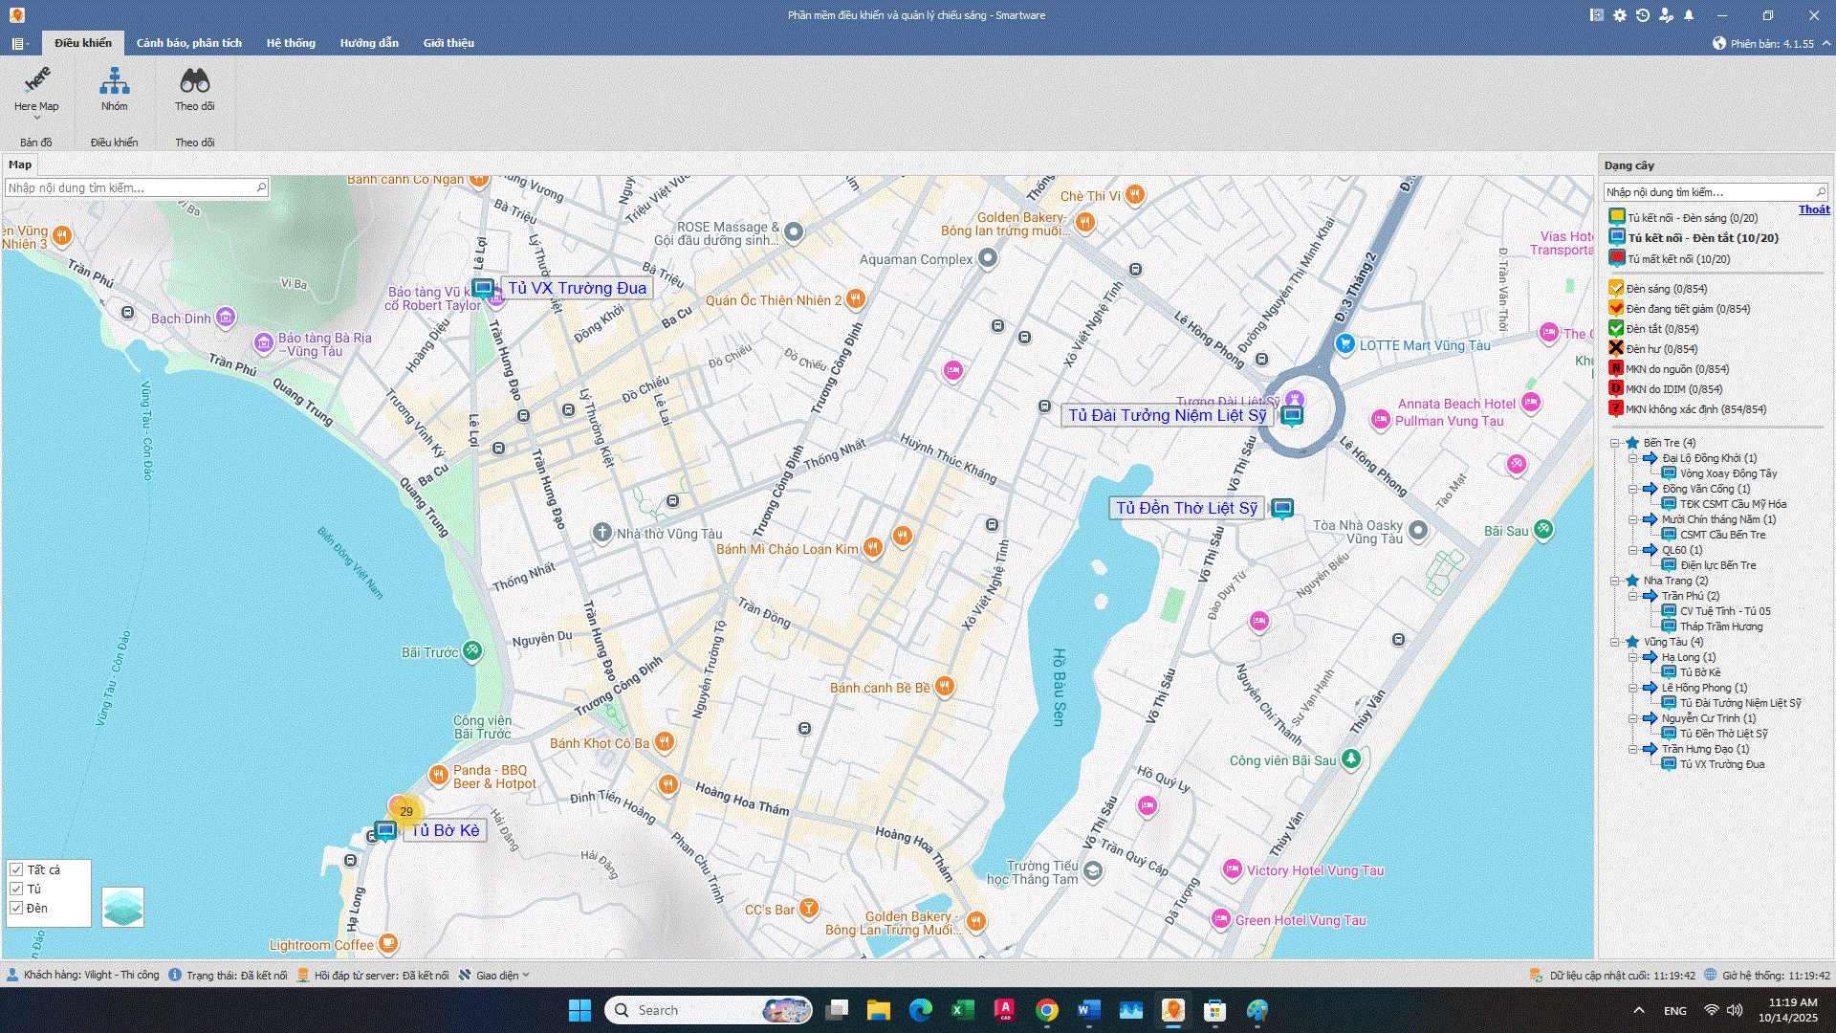Click the Tủ Bờ Kè cabinet marker
The image size is (1836, 1033).
[385, 830]
